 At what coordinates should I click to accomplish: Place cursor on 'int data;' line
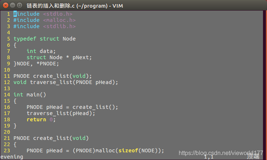pos(41,51)
